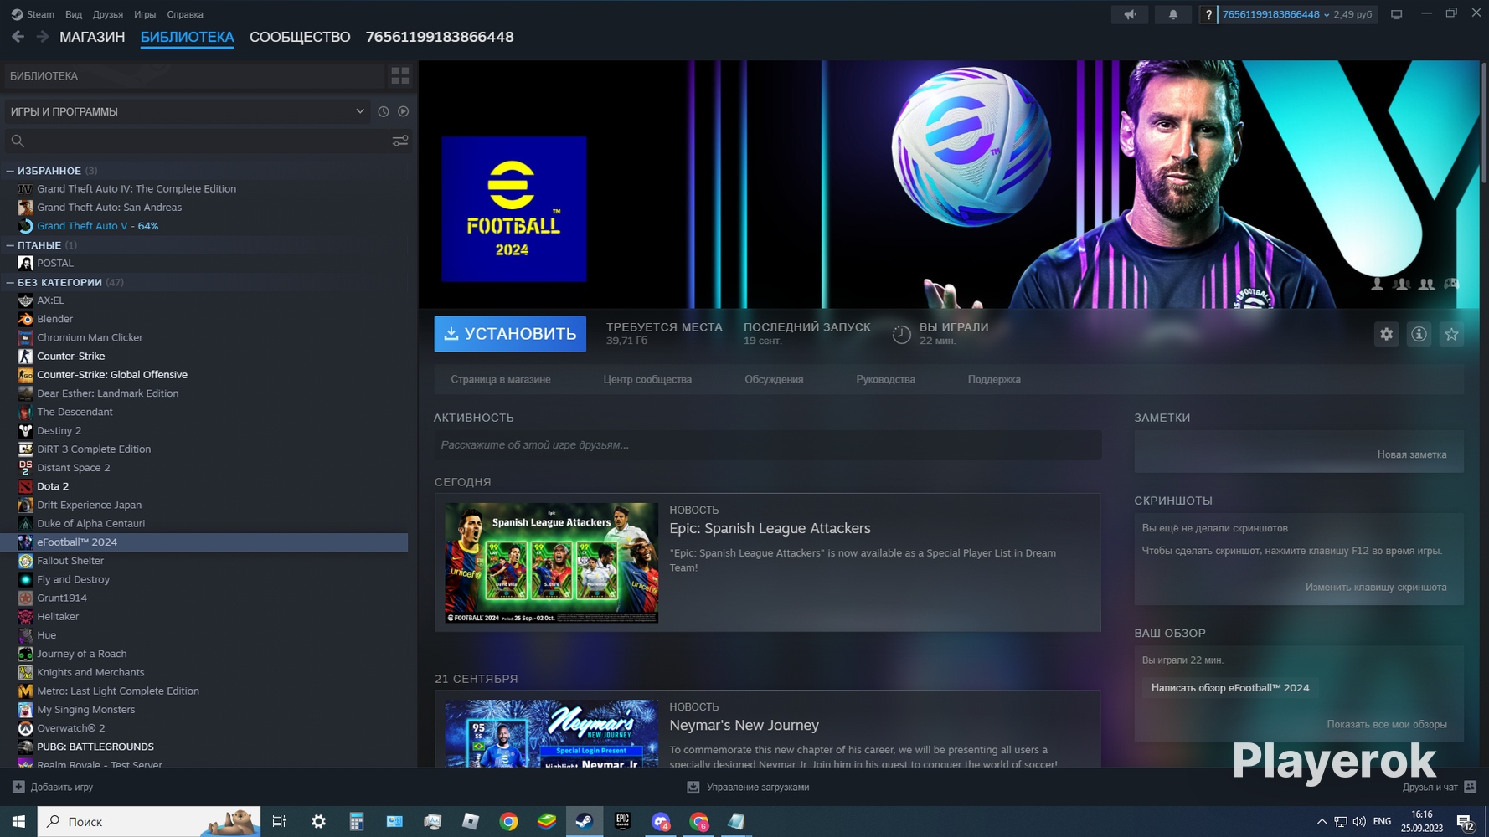Open eFootball game settings gear
Screen dimensions: 1489x837
point(1387,334)
